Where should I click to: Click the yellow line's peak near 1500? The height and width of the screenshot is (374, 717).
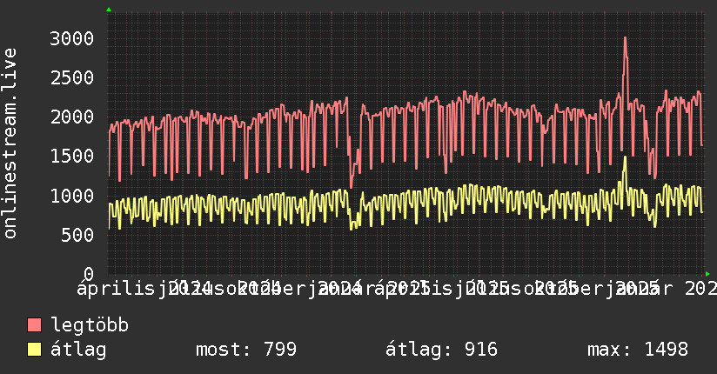tap(625, 157)
